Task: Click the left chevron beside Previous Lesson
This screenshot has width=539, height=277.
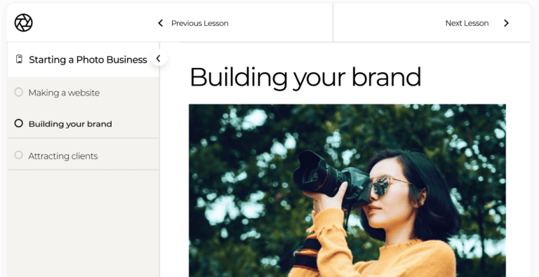Action: [x=160, y=23]
